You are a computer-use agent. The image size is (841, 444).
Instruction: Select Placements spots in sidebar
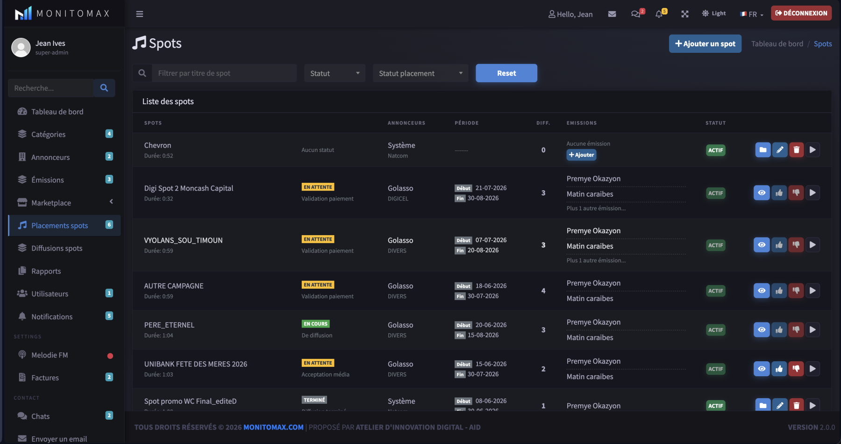(64, 225)
